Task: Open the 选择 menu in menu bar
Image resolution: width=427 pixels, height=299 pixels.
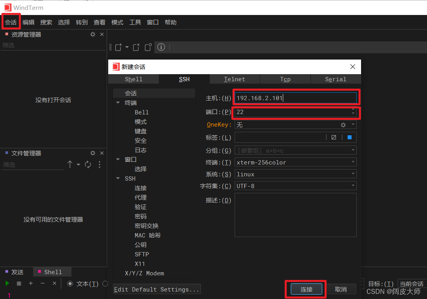Action: point(64,22)
